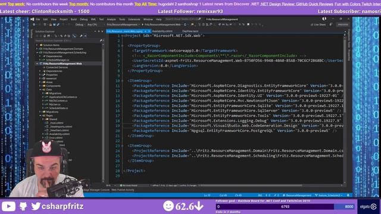
Task: Open the Analyze menu
Action: (111, 19)
